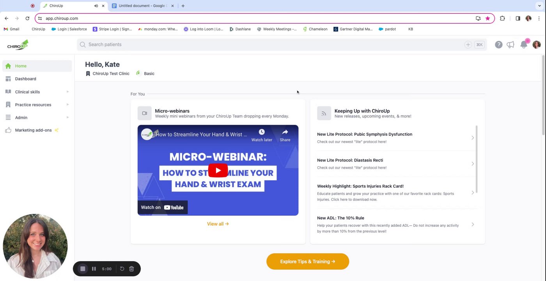The image size is (546, 281).
Task: Mute the ChiroUp tab audio
Action: (96, 6)
